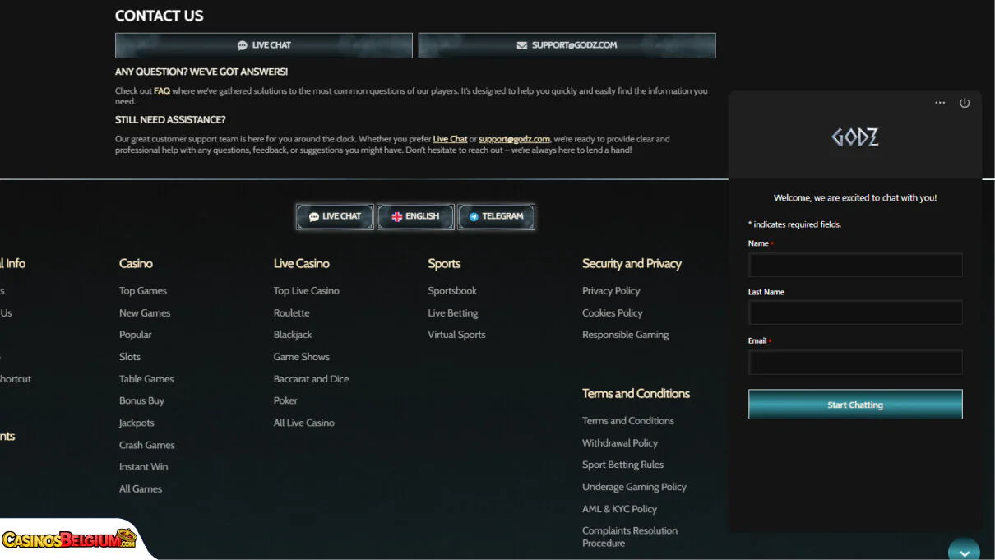Viewport: 995px width, 560px height.
Task: Open Top Games in Casino column
Action: tap(143, 291)
